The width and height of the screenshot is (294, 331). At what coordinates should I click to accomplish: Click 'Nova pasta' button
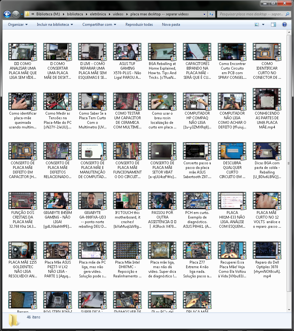pos(171,25)
